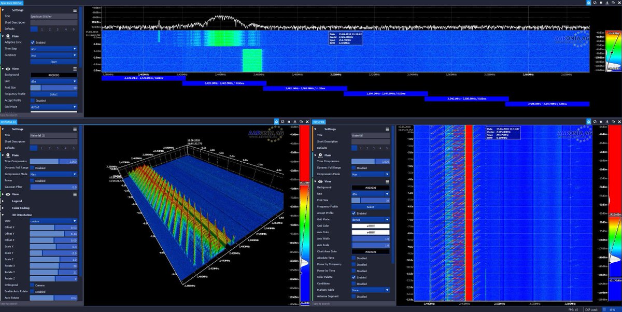Pause the Spectrum Stitcher display
This screenshot has height=312, width=622.
tap(601, 3)
